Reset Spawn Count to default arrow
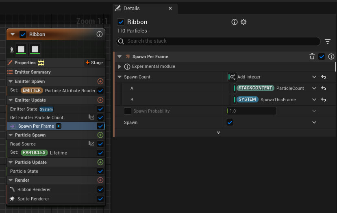 (x=324, y=77)
